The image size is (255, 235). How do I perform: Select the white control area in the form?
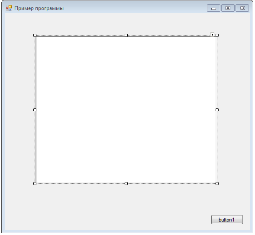pyautogui.click(x=126, y=109)
